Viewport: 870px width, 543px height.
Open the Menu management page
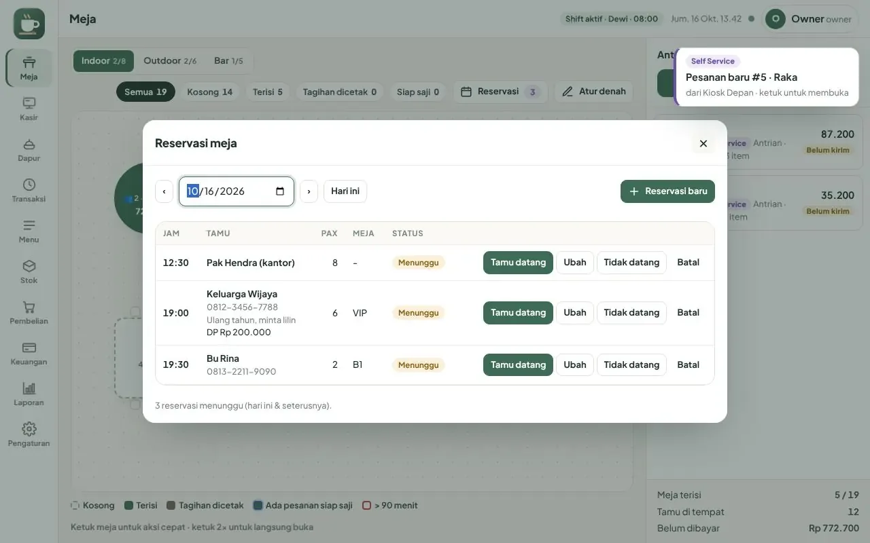click(29, 231)
